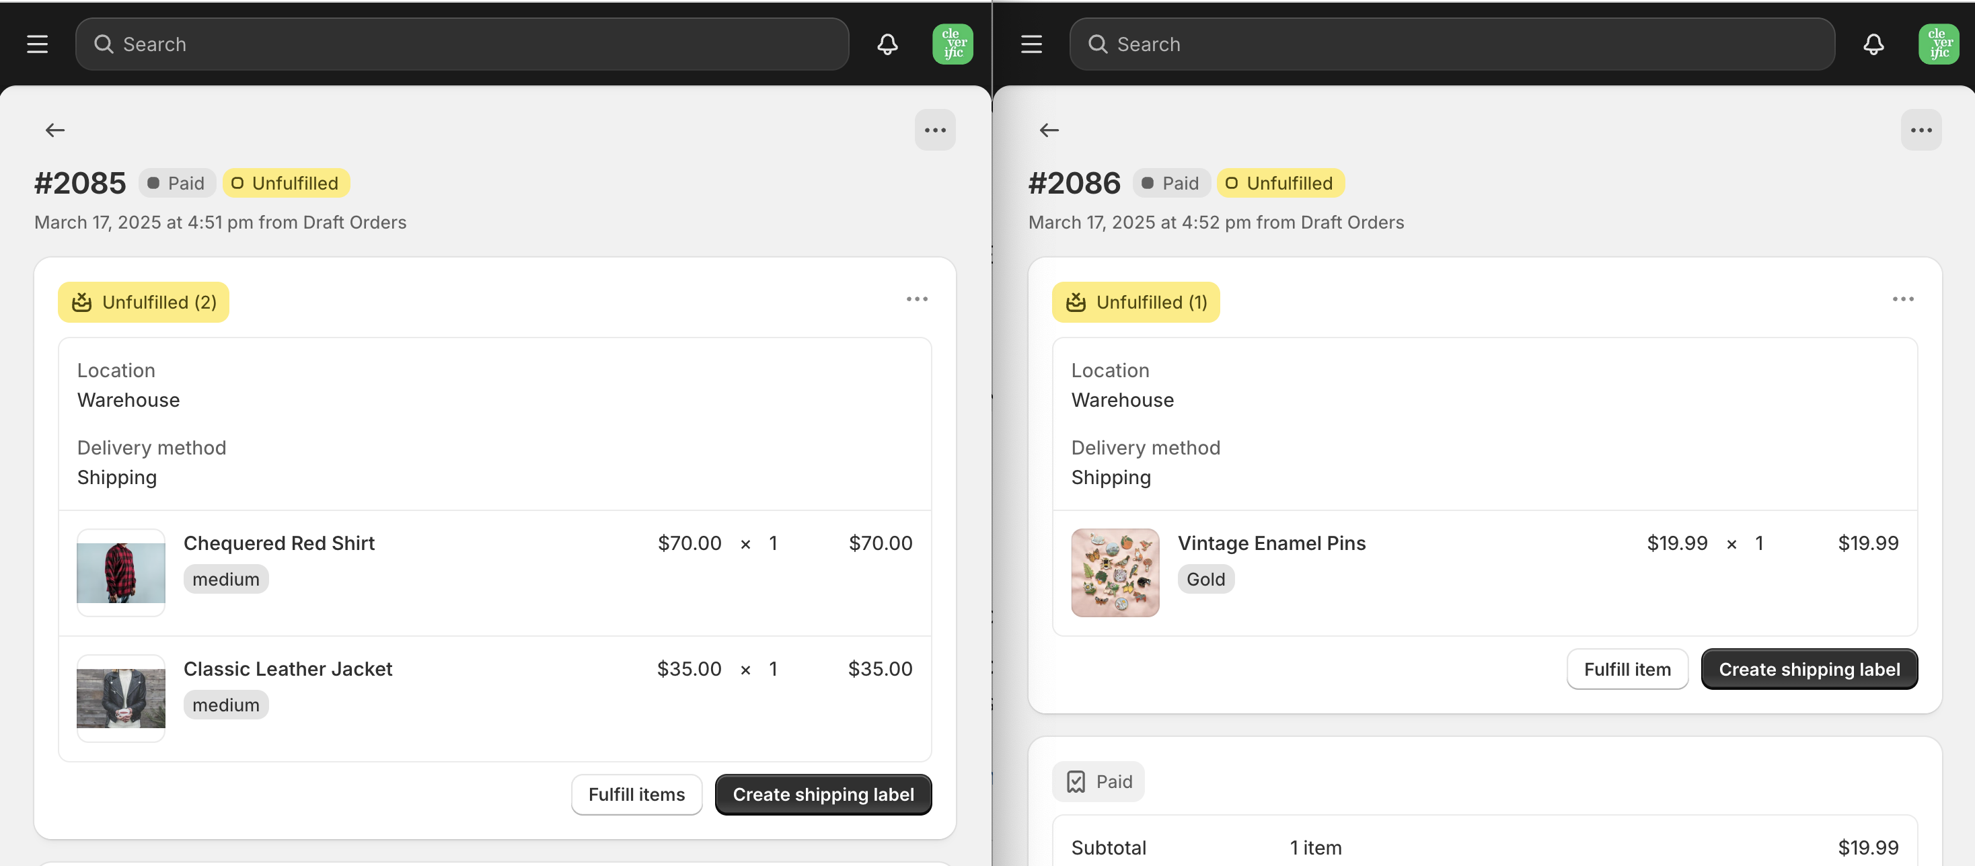Open more actions menu for order #2086
The height and width of the screenshot is (866, 1975).
coord(1921,130)
